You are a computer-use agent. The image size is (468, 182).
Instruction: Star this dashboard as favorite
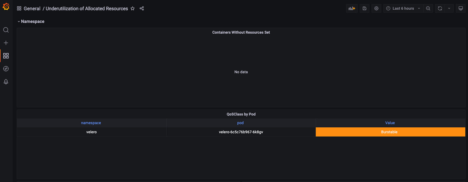[x=133, y=8]
